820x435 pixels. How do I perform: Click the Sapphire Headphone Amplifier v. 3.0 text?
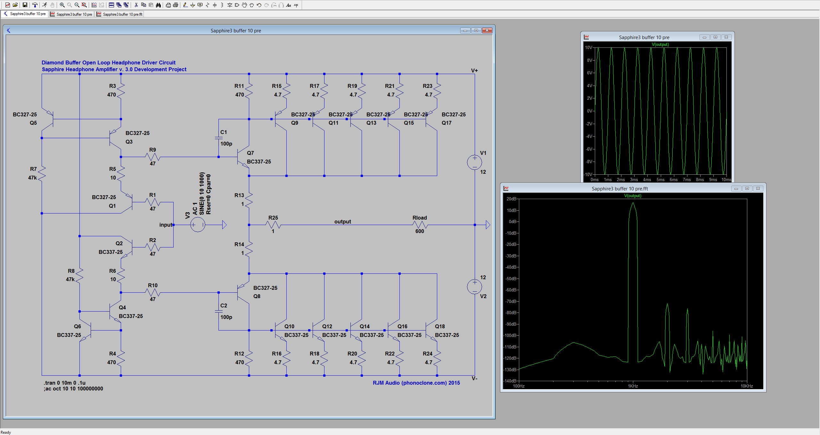[x=114, y=69]
